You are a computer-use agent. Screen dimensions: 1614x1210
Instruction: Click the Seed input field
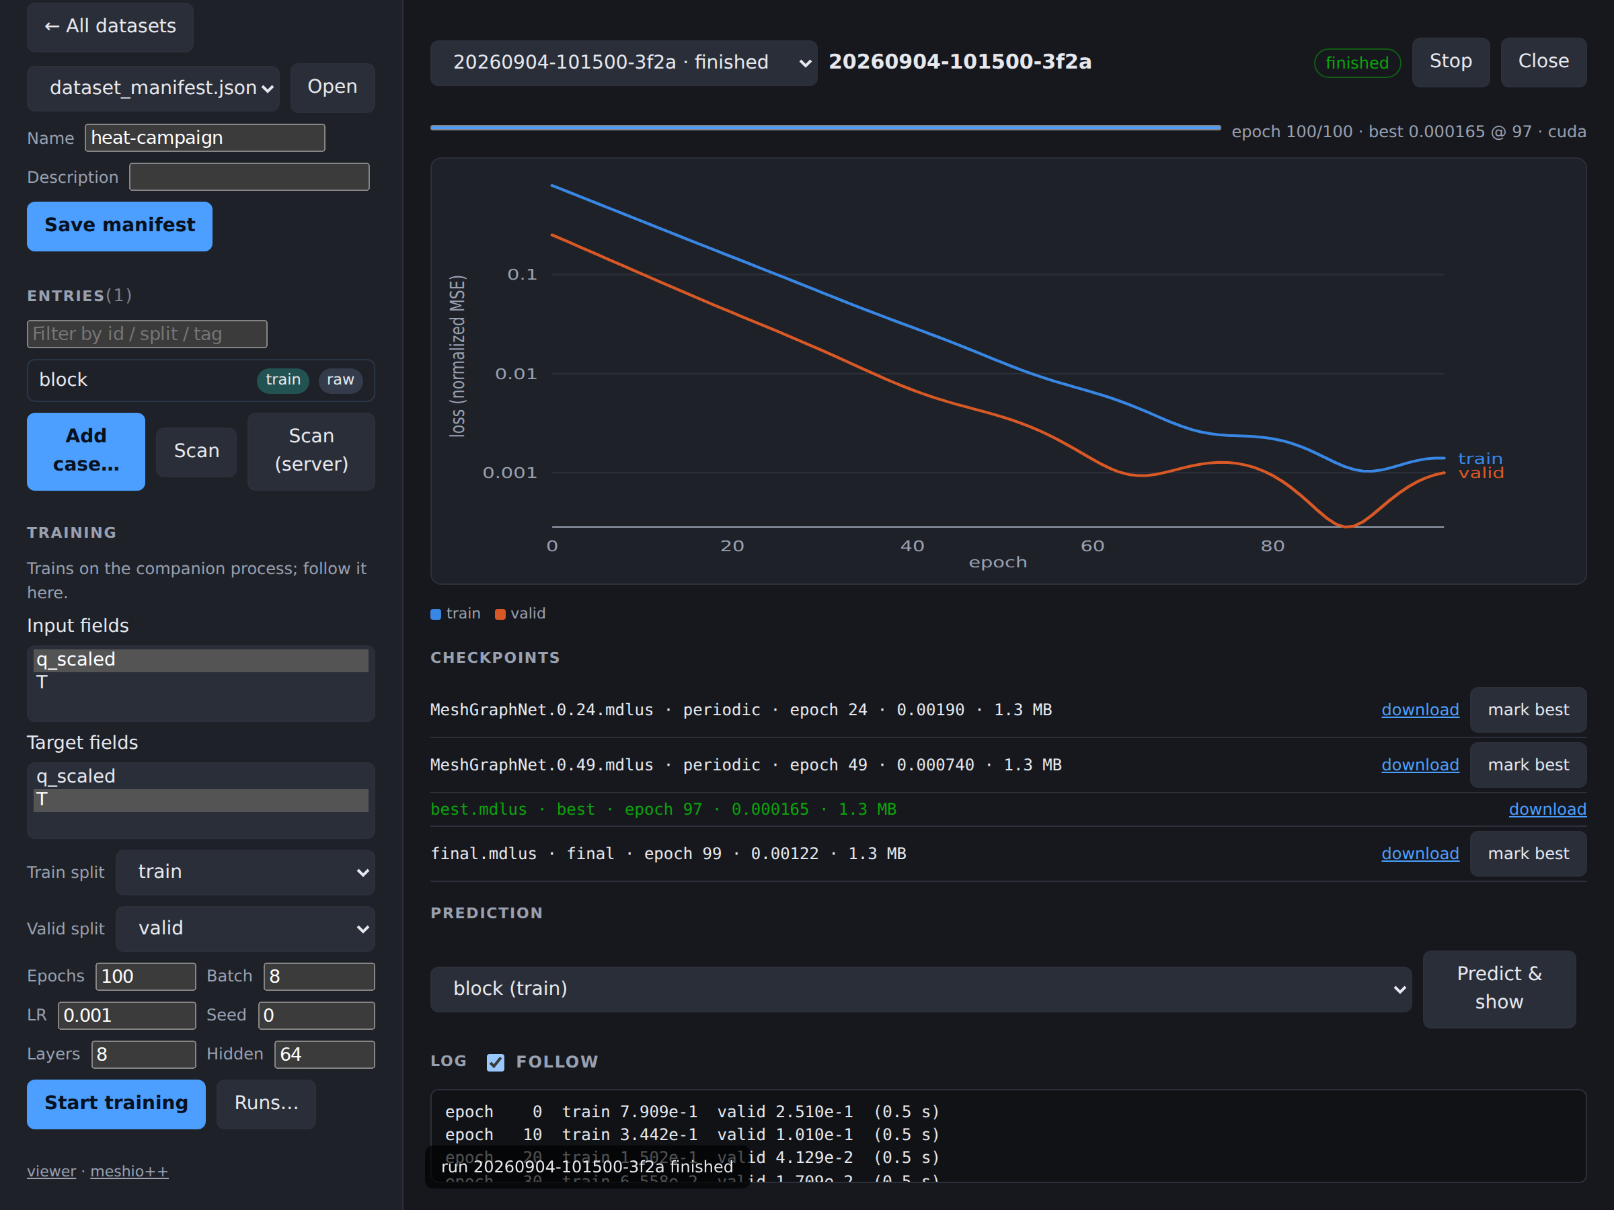click(317, 1016)
